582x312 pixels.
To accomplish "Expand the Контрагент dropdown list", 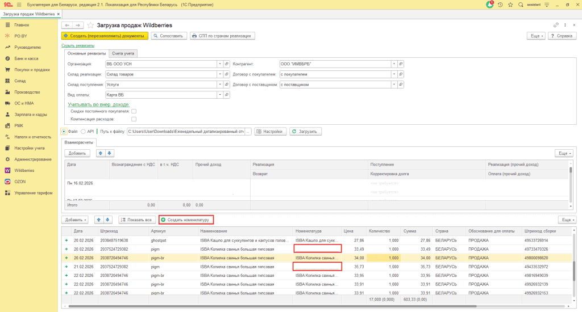I will click(x=394, y=64).
